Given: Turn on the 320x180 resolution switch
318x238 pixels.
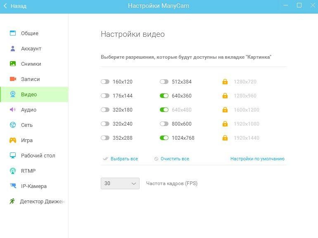Looking at the screenshot, I should coord(105,110).
